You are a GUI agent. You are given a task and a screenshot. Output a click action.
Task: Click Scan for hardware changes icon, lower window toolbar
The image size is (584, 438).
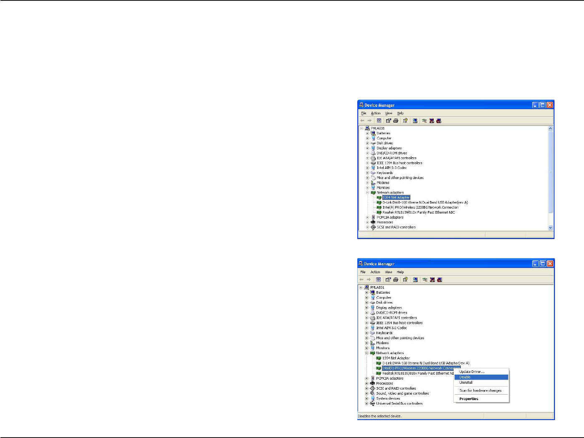click(415, 279)
